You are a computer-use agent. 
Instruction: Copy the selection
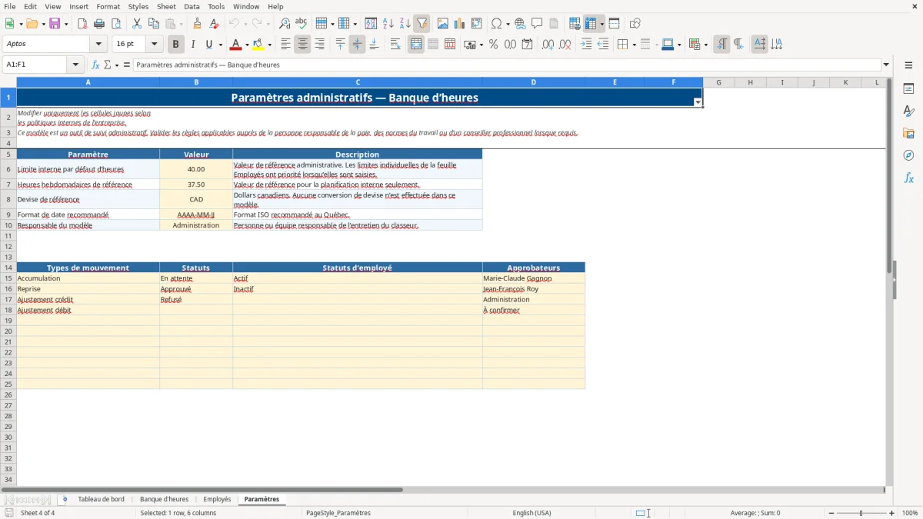pyautogui.click(x=154, y=24)
